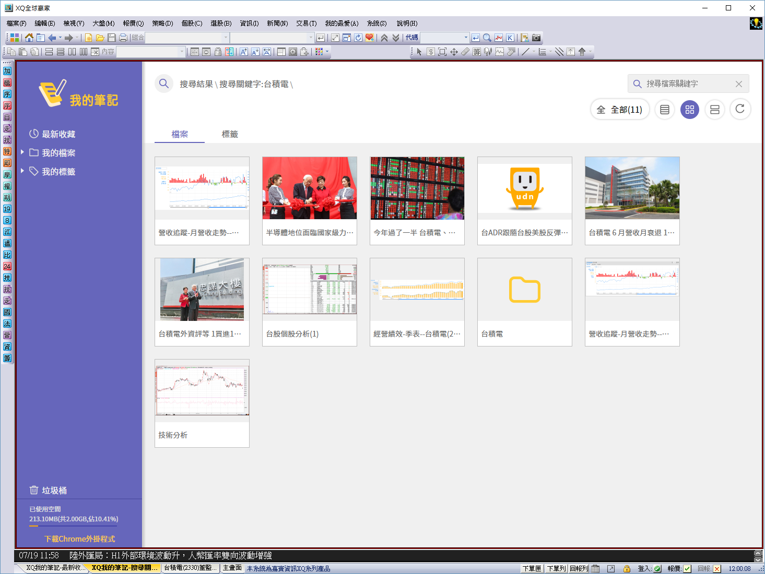Click the refresh page toolbar icon
The height and width of the screenshot is (574, 765).
(358, 38)
